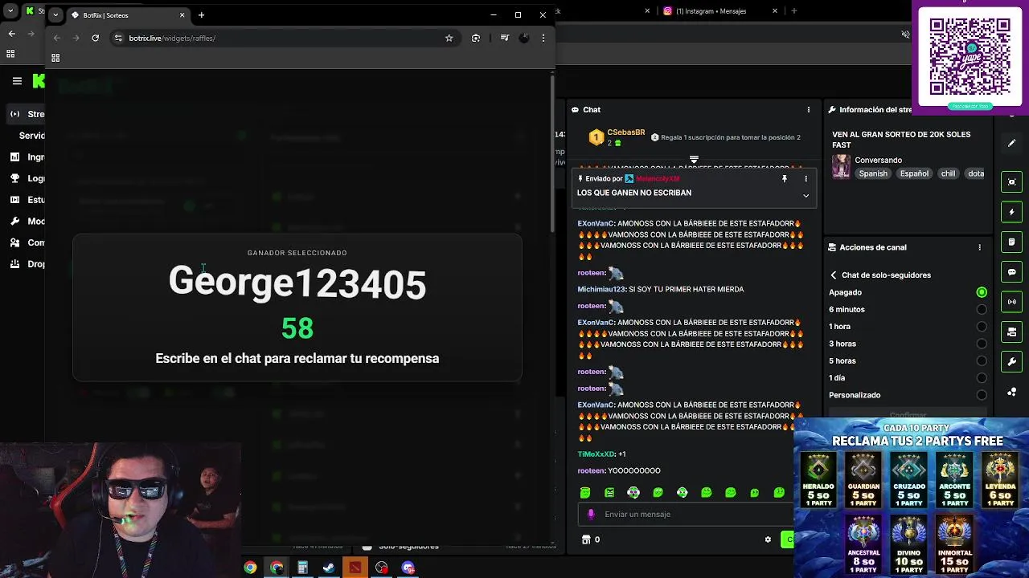
Task: Select the 5 horas radio option
Action: click(x=982, y=360)
